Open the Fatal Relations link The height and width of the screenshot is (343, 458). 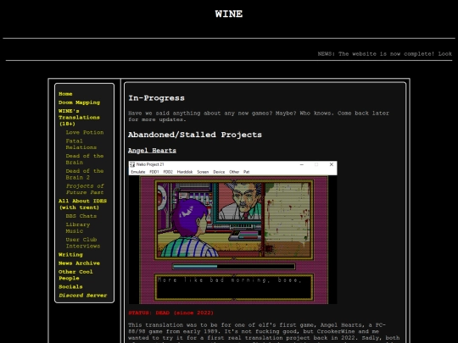(81, 144)
